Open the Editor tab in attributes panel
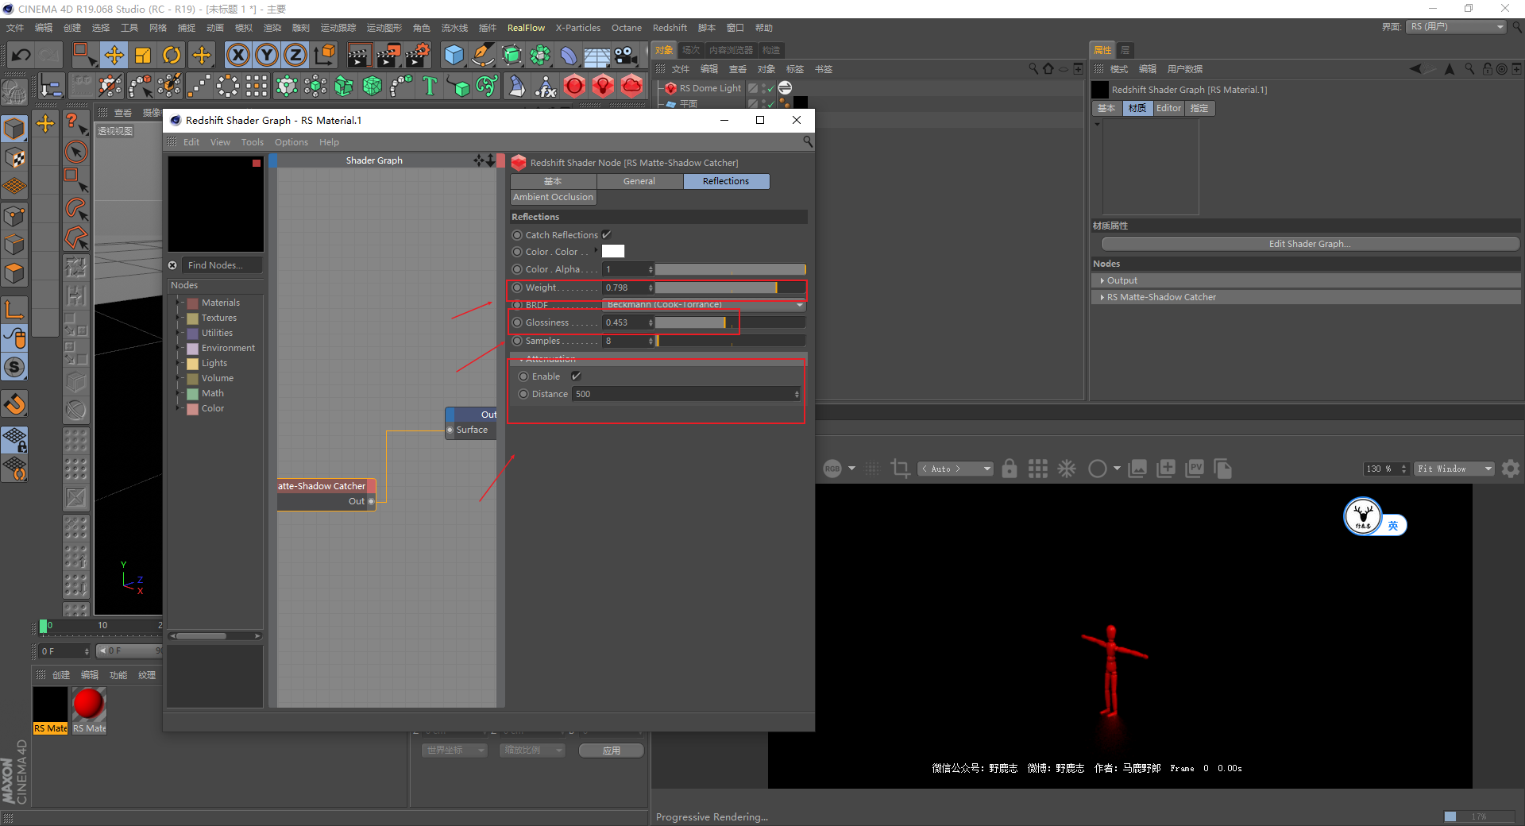The height and width of the screenshot is (826, 1525). coord(1168,108)
